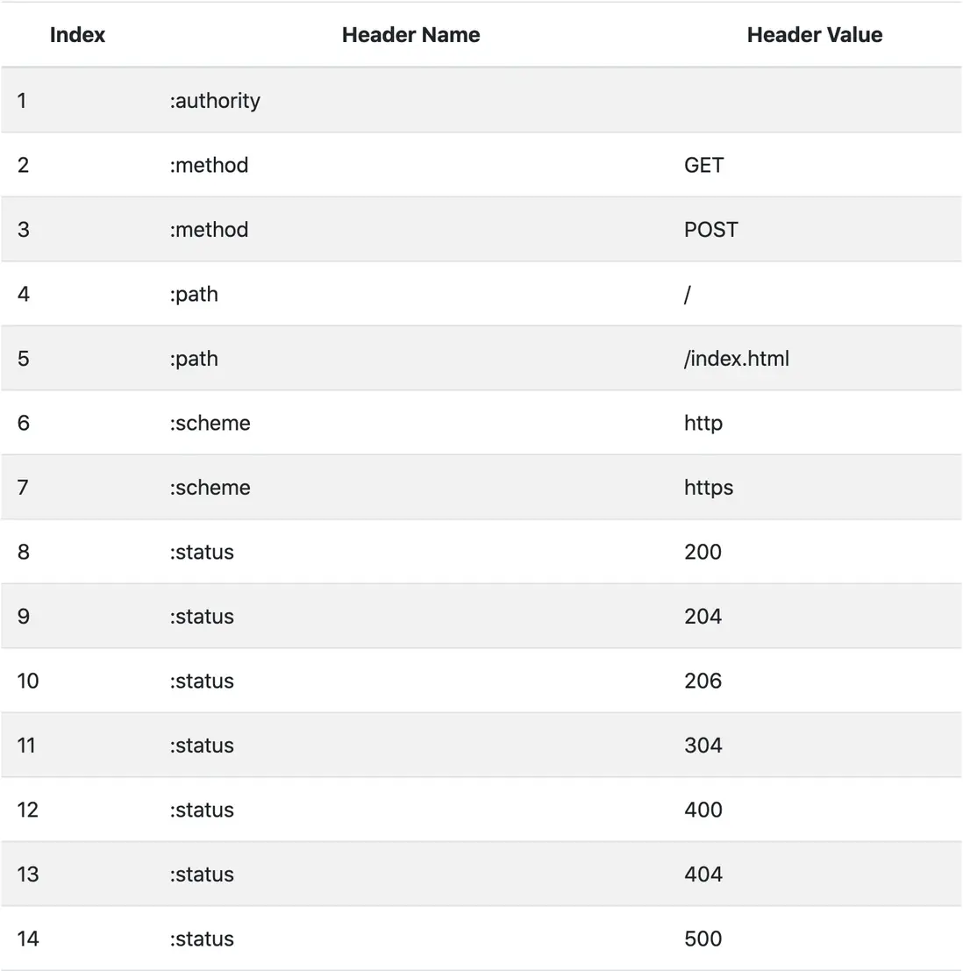Click the :scheme name in row 7
The height and width of the screenshot is (971, 963).
(x=210, y=488)
